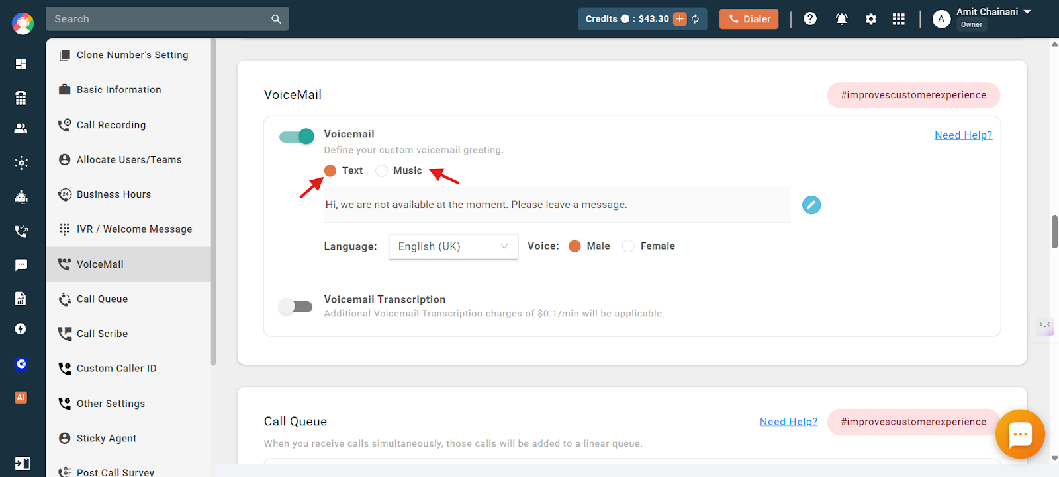Open the numbers building icon in left rail

point(21,98)
